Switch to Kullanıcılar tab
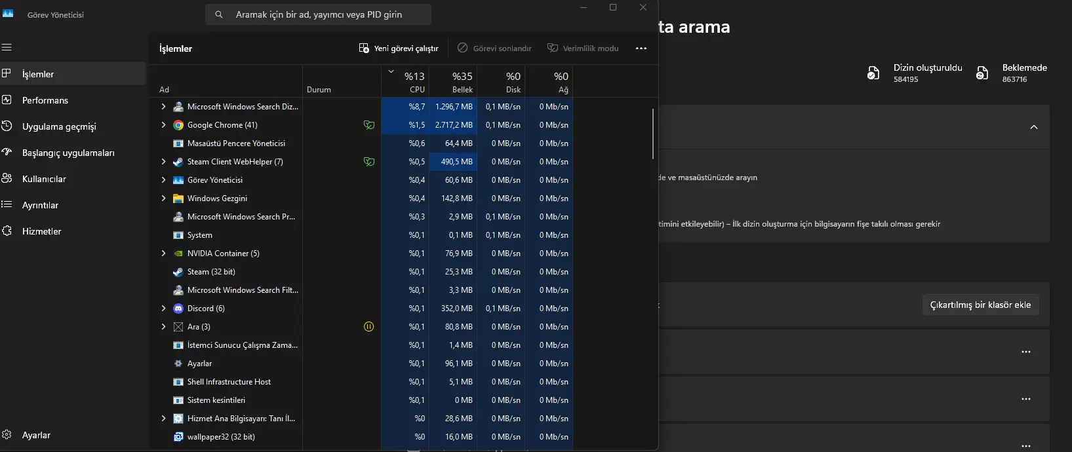 pos(73,179)
